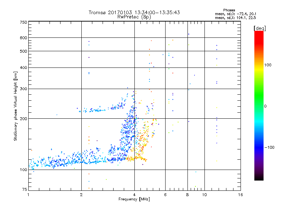The image size is (283, 212).
Task: Click the y-axis tick label '500'
Action: (x=23, y=51)
